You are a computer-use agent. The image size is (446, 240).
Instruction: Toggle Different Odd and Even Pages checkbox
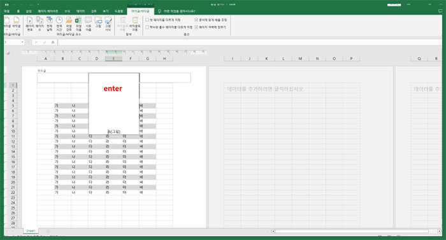pyautogui.click(x=147, y=27)
